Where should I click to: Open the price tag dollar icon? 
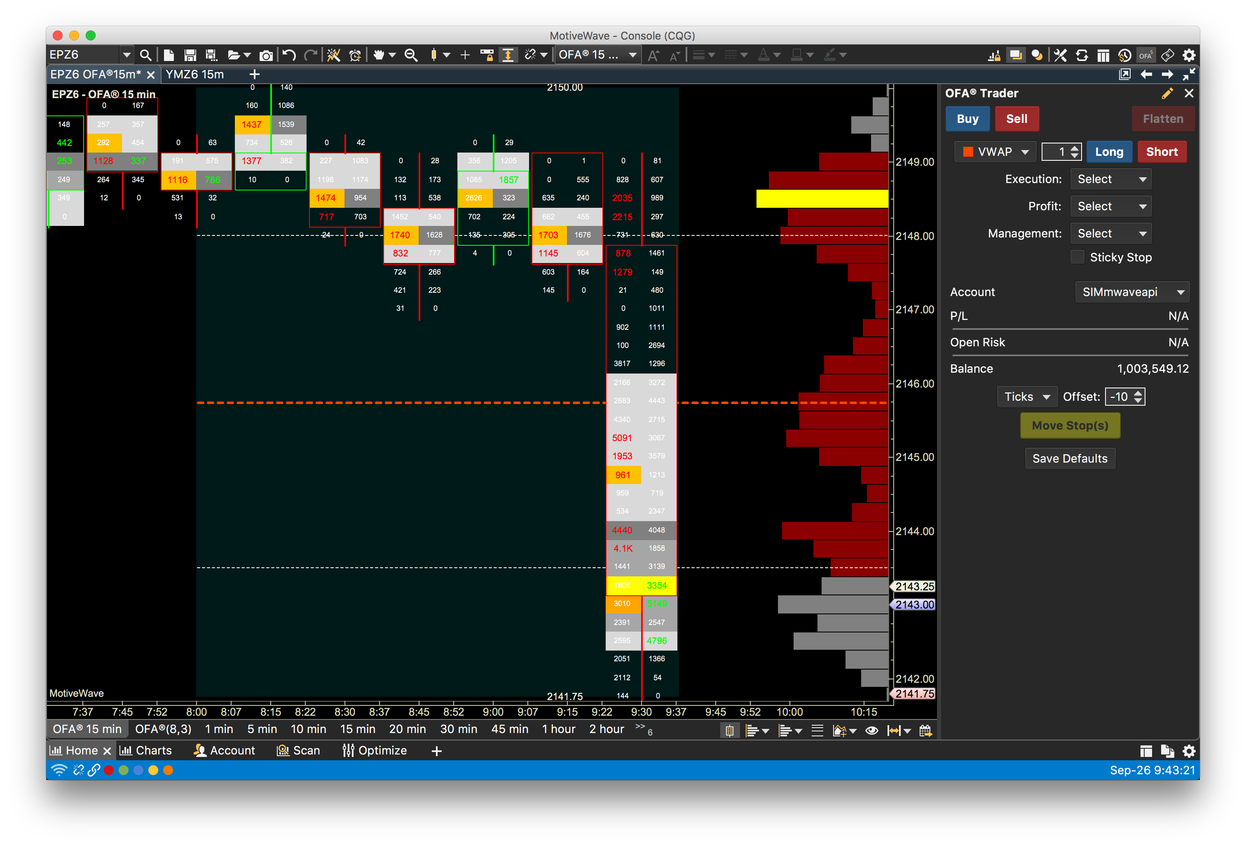click(x=1168, y=55)
